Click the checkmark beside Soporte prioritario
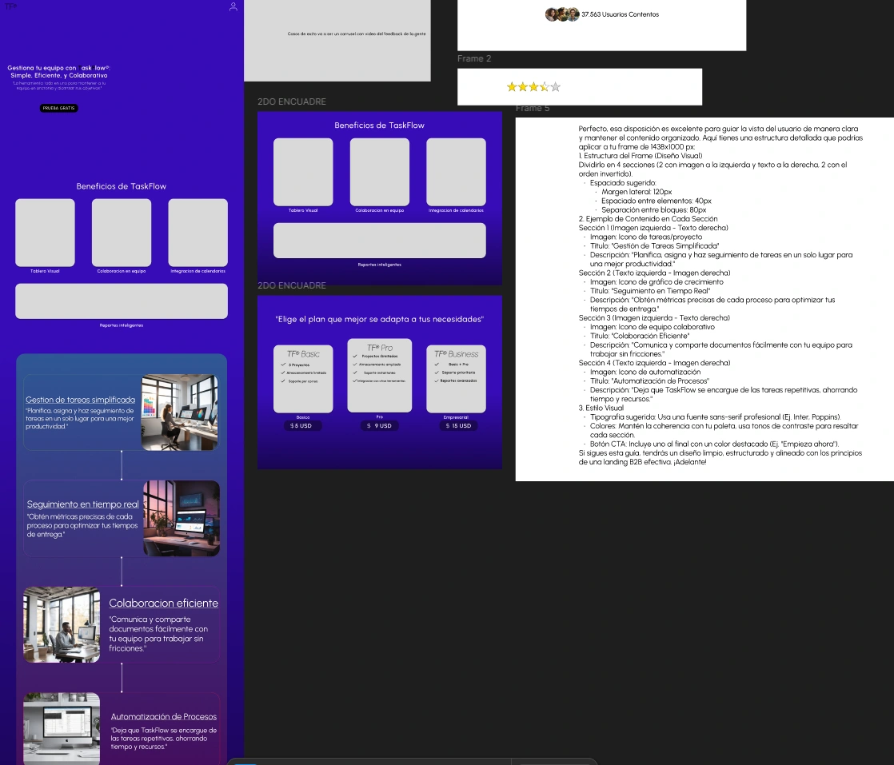Viewport: 894px width, 765px height. tap(436, 373)
